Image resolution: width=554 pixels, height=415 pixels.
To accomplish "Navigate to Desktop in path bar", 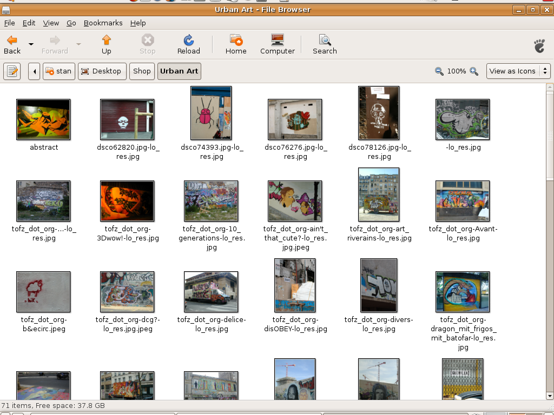I will click(102, 71).
